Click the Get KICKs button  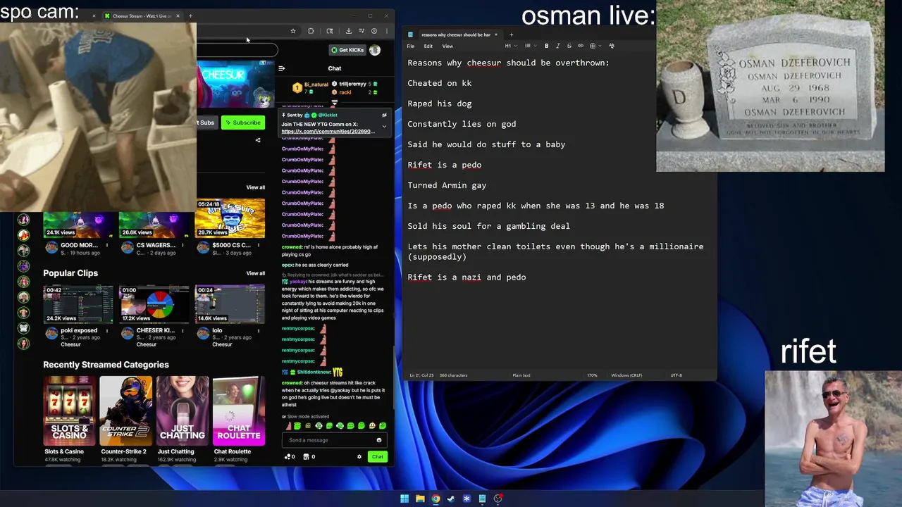(347, 50)
